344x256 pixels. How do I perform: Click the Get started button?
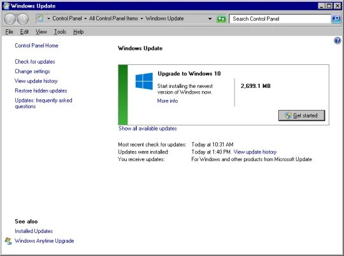click(x=302, y=115)
